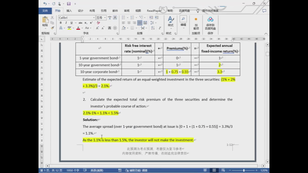
Task: Open the bullet list dropdown arrow
Action: click(x=127, y=18)
